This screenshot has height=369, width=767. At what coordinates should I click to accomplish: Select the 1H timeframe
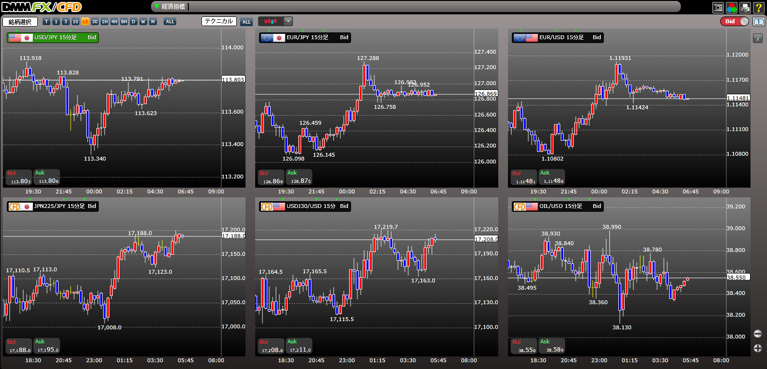[105, 22]
